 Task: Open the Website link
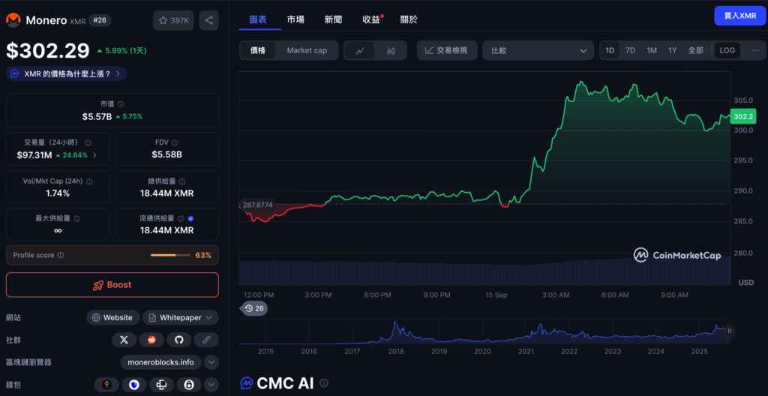pos(113,317)
